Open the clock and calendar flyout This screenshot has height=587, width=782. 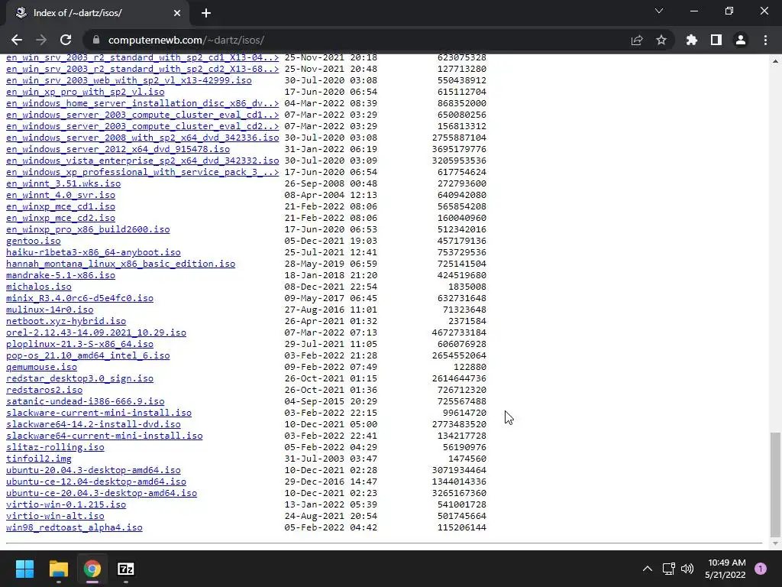[x=725, y=569]
